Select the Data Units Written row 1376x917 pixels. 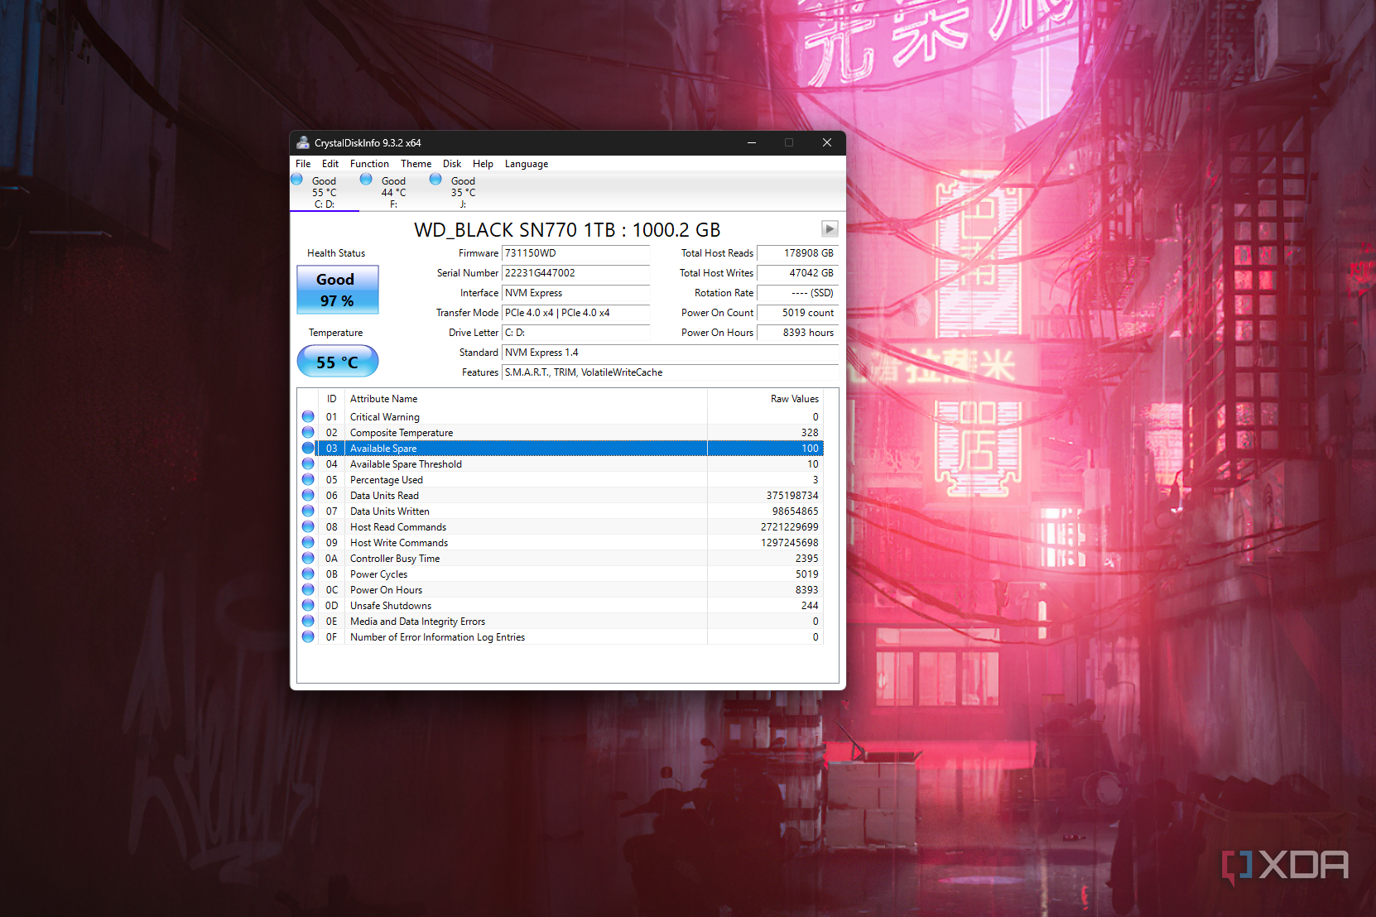click(x=561, y=511)
